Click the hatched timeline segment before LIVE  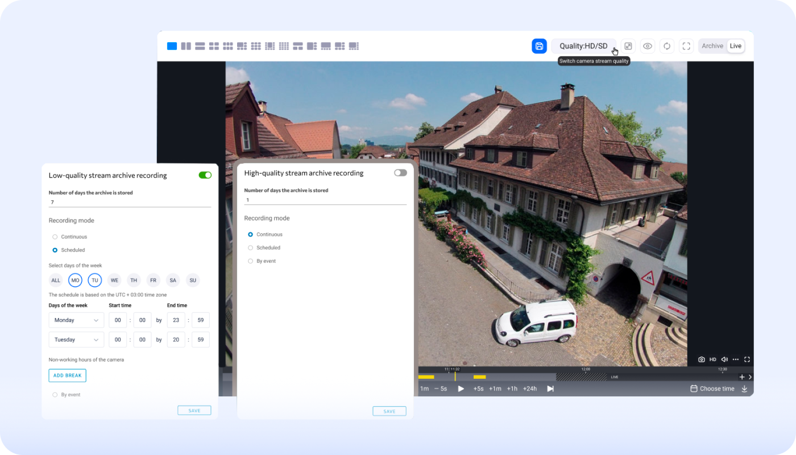click(581, 377)
